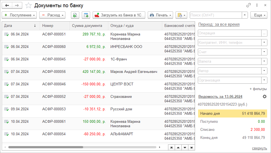Copy link using the chain icon
This screenshot has height=153, width=271.
coord(248,6)
